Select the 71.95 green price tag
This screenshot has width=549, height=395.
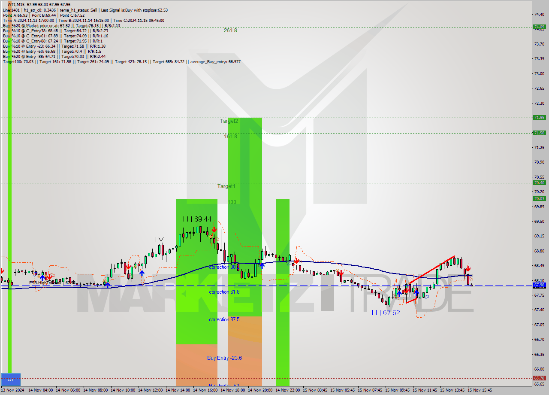pyautogui.click(x=539, y=117)
